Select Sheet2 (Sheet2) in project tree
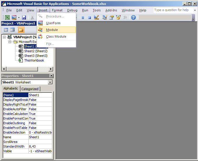 click(36, 51)
